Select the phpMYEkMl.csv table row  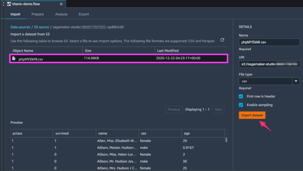(119, 59)
